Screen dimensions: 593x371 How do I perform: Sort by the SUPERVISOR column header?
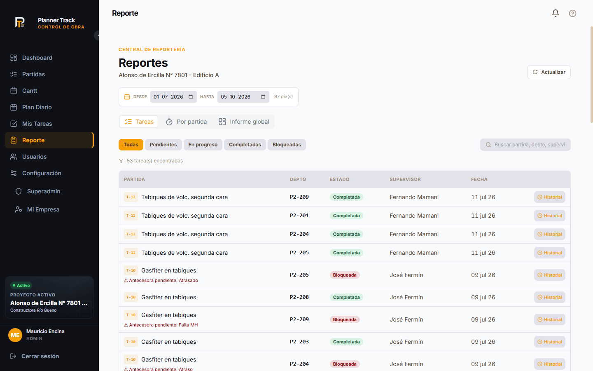(405, 179)
